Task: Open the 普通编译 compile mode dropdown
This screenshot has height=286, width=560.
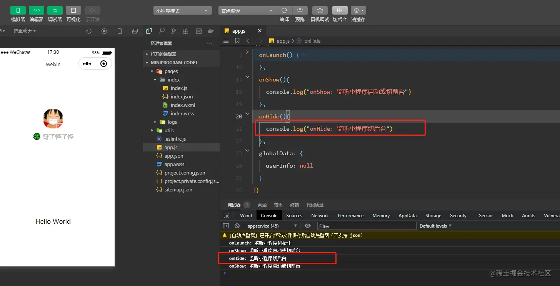Action: click(247, 11)
